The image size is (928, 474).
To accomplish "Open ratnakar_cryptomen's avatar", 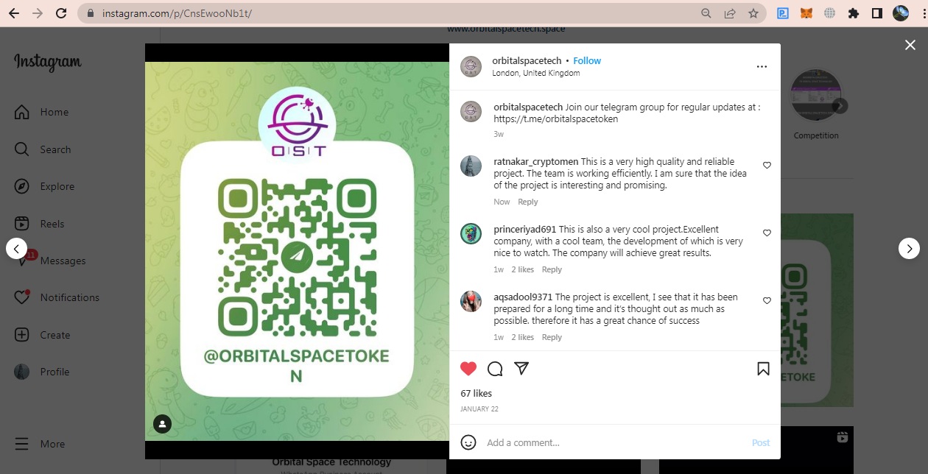I will [471, 166].
